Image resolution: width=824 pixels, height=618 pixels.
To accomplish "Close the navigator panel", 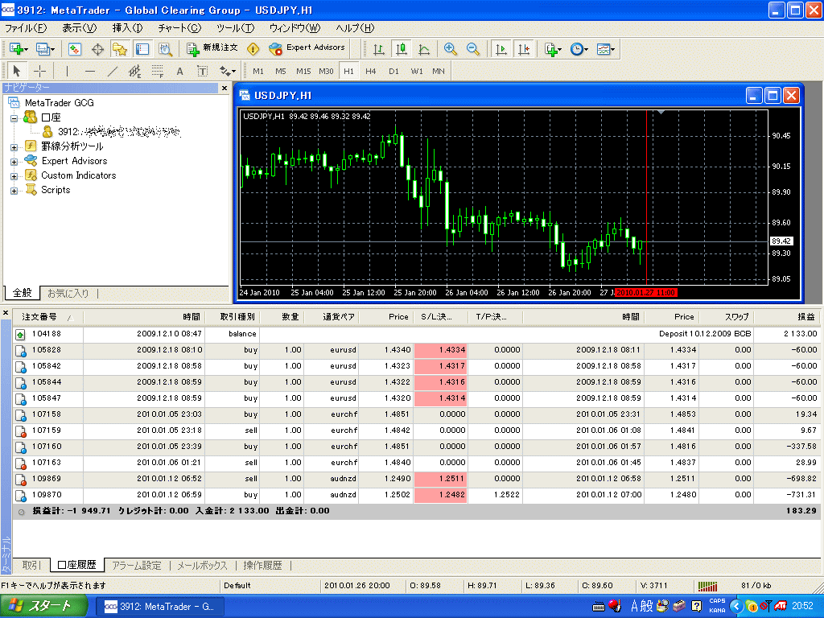I will coord(225,88).
